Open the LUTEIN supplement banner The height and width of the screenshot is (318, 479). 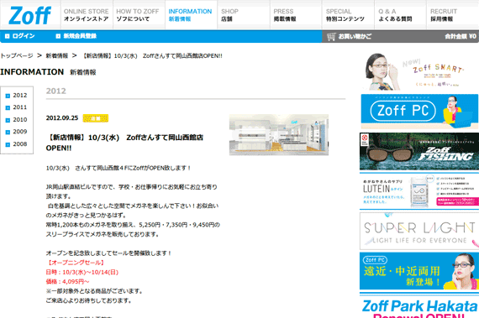point(419,191)
